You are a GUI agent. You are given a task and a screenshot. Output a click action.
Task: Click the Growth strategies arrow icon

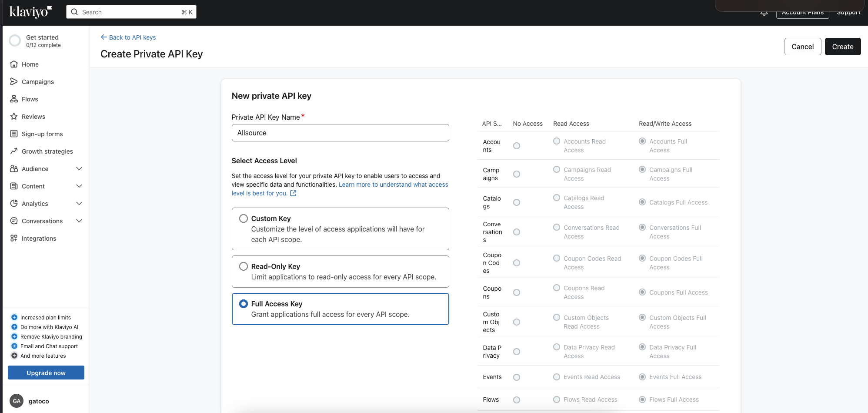pyautogui.click(x=14, y=151)
